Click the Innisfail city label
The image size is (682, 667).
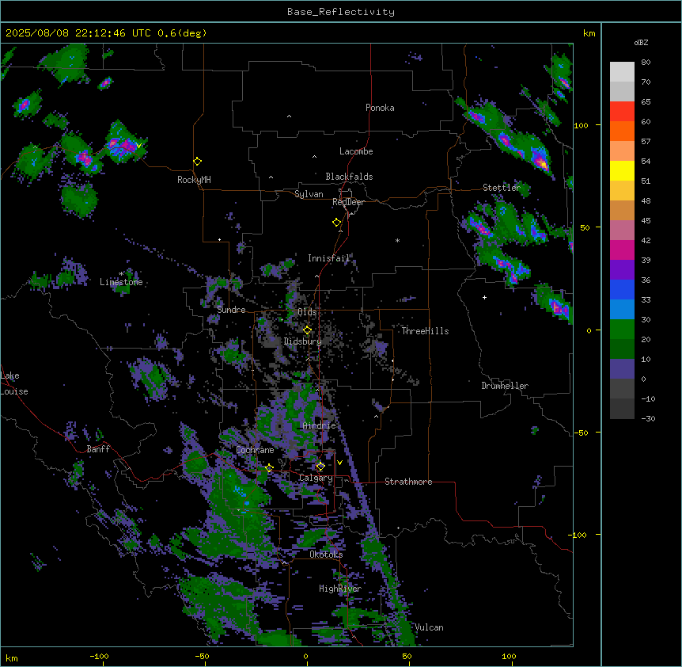pos(328,258)
